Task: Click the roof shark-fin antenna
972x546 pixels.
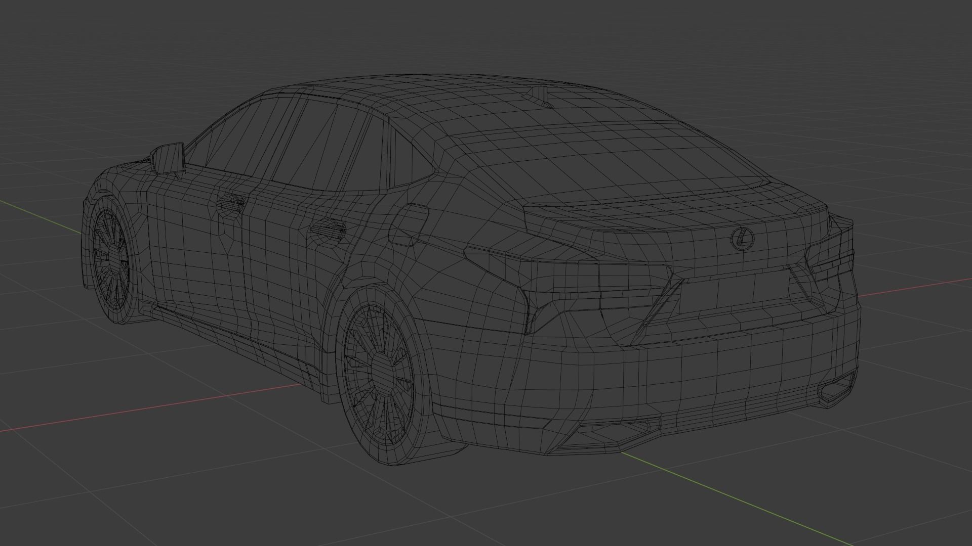Action: 539,96
